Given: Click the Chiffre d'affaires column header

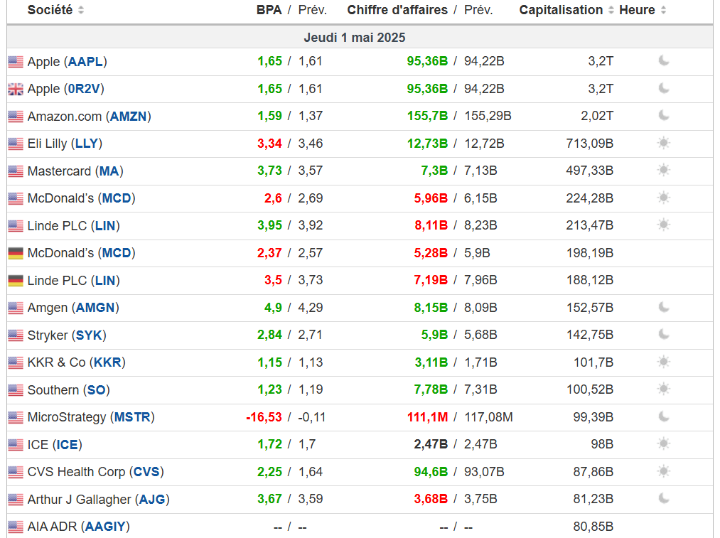Looking at the screenshot, I should coord(397,10).
